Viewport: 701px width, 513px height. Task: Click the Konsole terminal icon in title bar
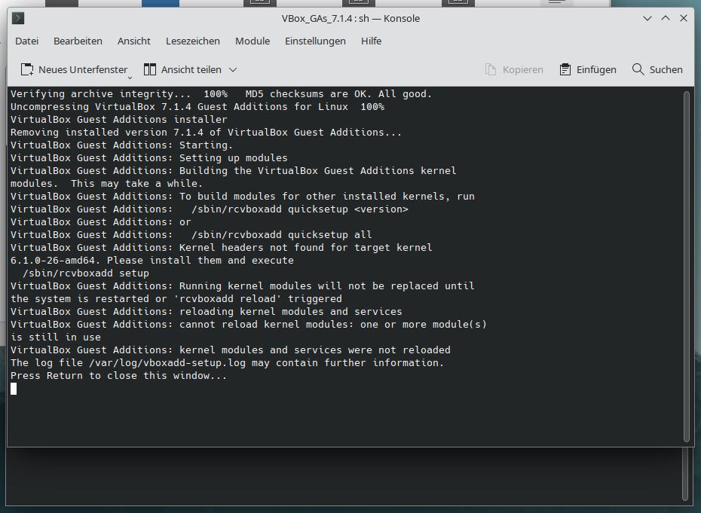[x=18, y=18]
